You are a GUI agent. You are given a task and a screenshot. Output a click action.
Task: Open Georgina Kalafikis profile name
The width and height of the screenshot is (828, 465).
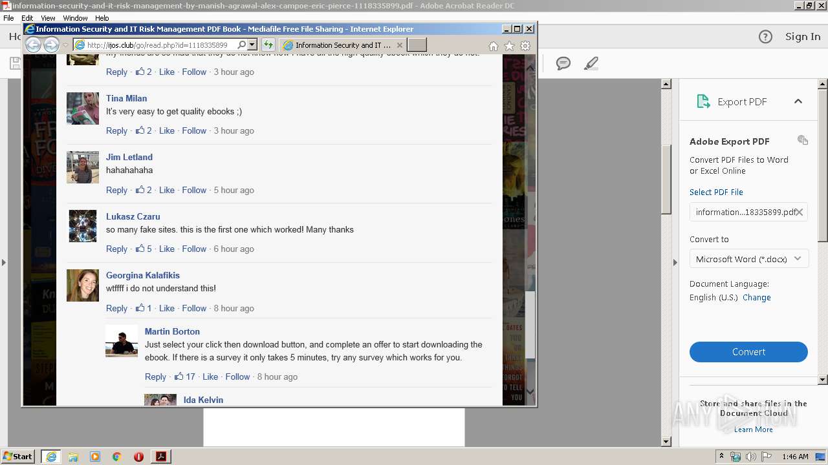[143, 275]
